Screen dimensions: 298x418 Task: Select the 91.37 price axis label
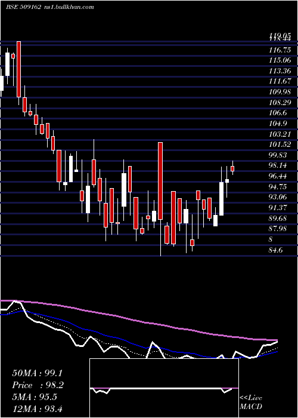pyautogui.click(x=278, y=208)
